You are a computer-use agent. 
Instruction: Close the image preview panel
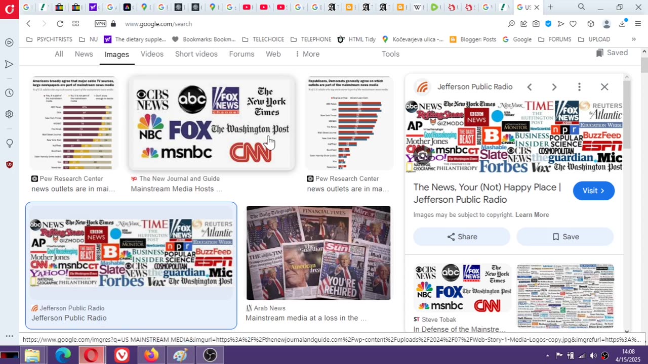(x=604, y=87)
